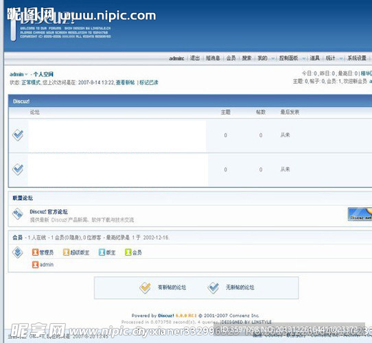Open the Discuz! 官方论坛 alliance icon

click(18, 214)
